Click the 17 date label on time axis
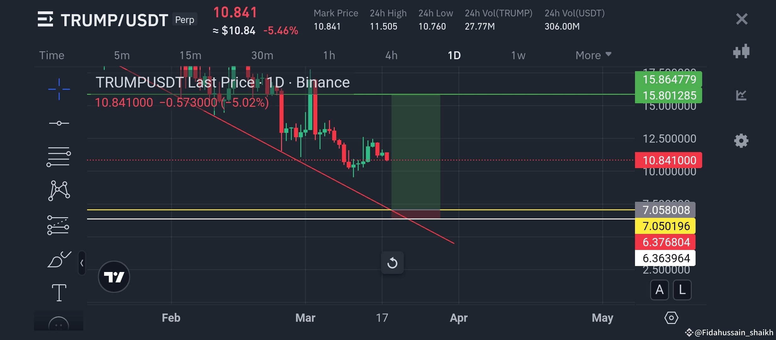The height and width of the screenshot is (340, 776). coord(382,318)
